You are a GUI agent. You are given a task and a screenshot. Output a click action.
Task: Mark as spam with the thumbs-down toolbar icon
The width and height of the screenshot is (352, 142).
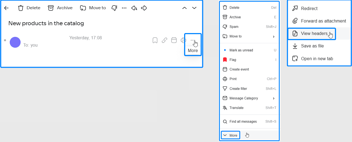pyautogui.click(x=114, y=8)
